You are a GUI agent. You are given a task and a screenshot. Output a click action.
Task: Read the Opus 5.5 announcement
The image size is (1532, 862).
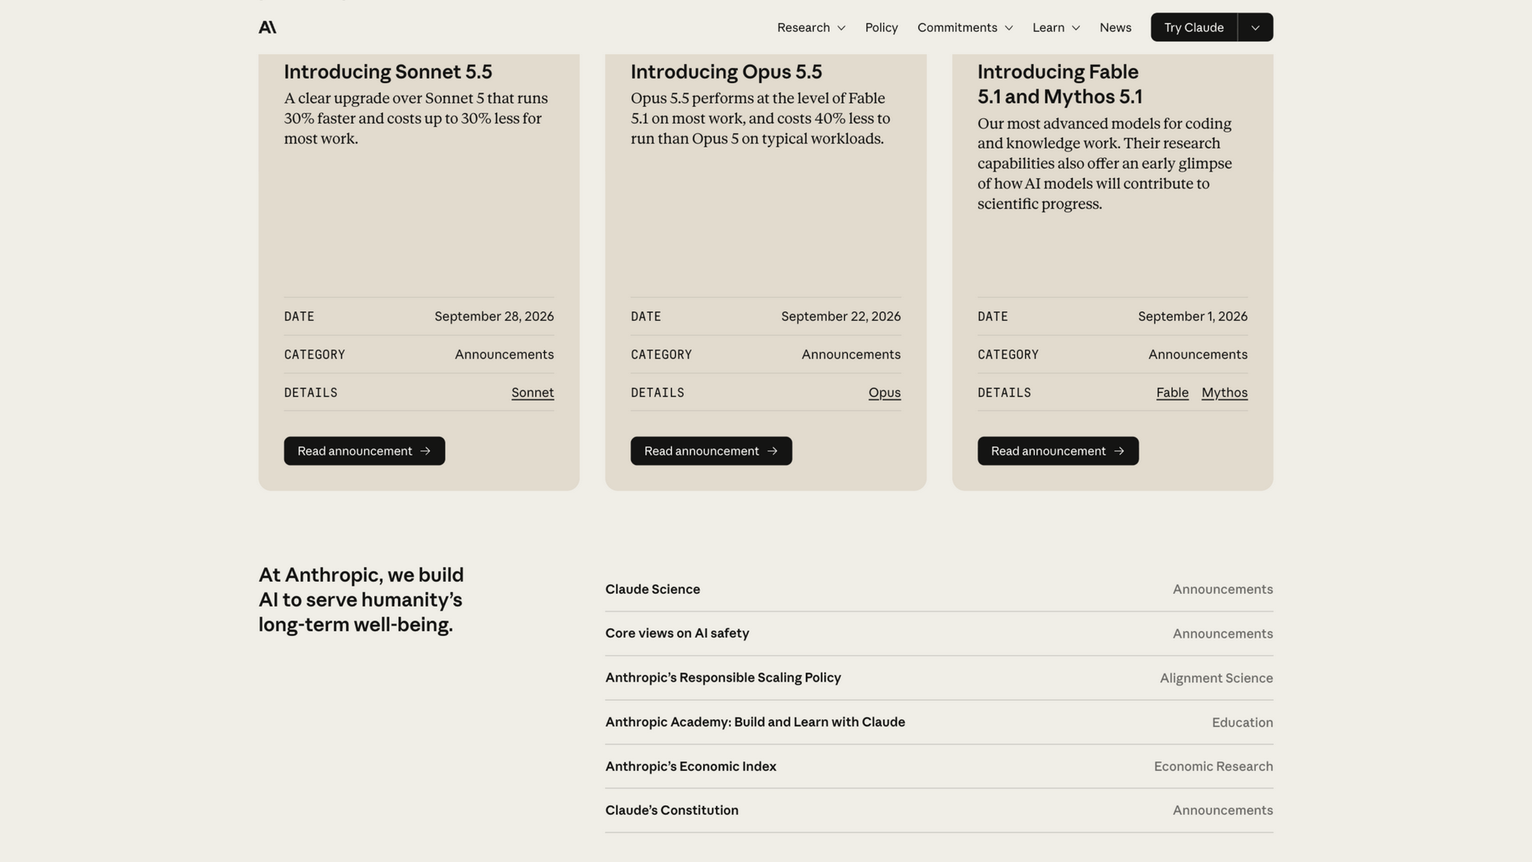point(711,451)
